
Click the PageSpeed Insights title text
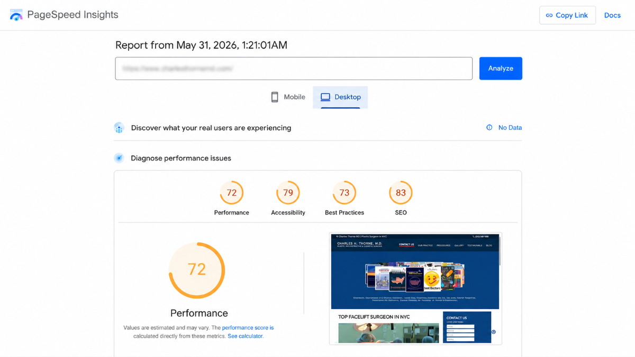coord(73,15)
